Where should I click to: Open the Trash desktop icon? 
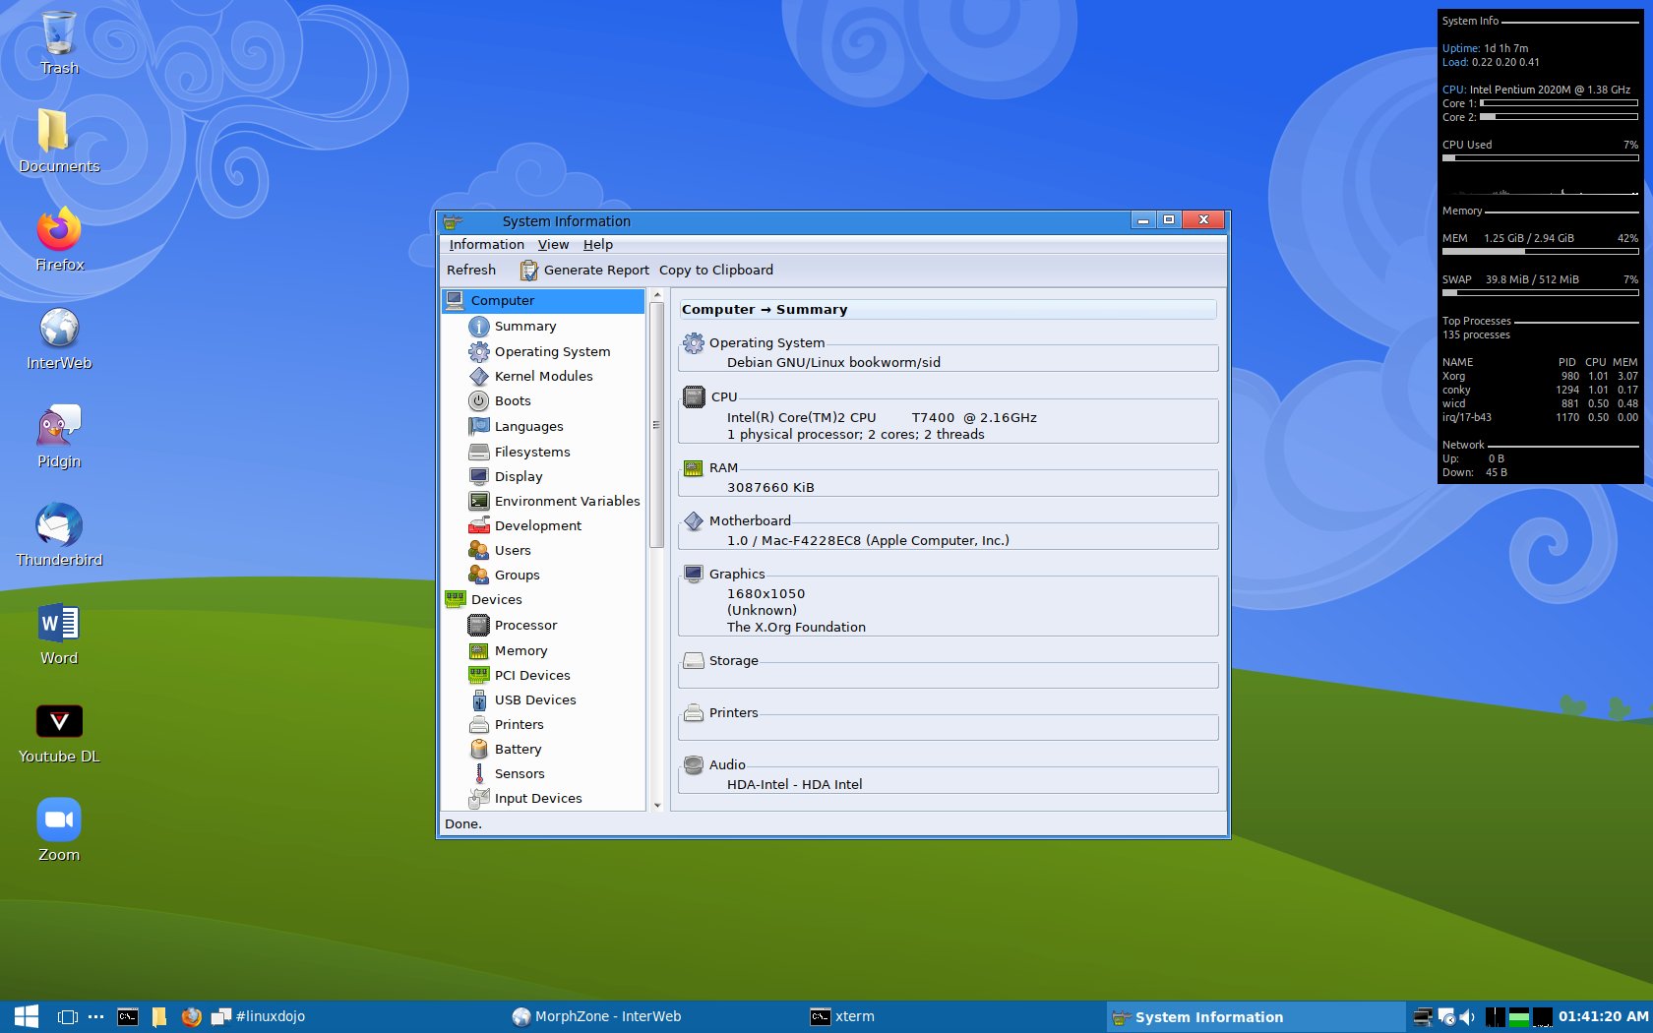pos(59,43)
